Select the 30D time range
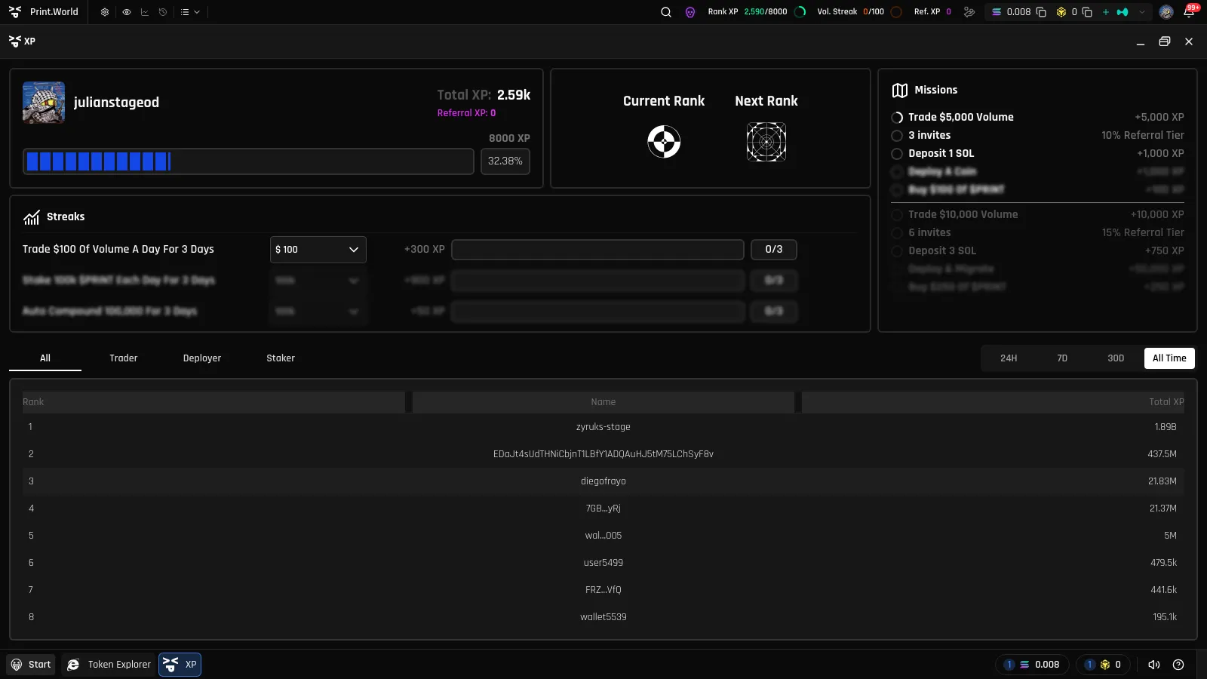This screenshot has width=1207, height=679. click(1116, 358)
